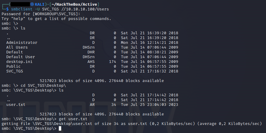Click the 174 size value for desktop.ini
This screenshot has height=133, width=266.
pos(113,62)
